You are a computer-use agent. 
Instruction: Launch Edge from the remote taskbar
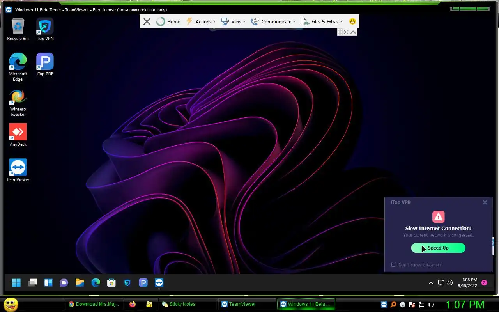coord(96,283)
